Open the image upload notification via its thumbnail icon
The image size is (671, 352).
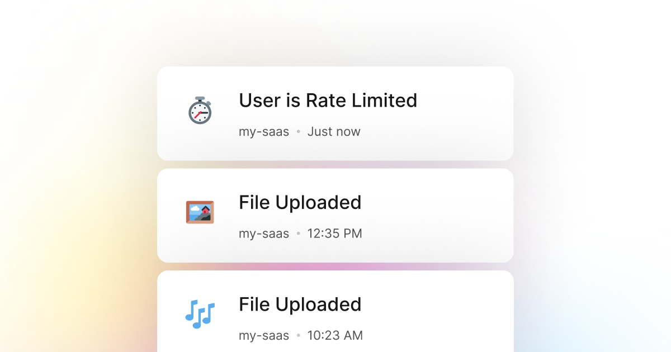click(x=200, y=213)
